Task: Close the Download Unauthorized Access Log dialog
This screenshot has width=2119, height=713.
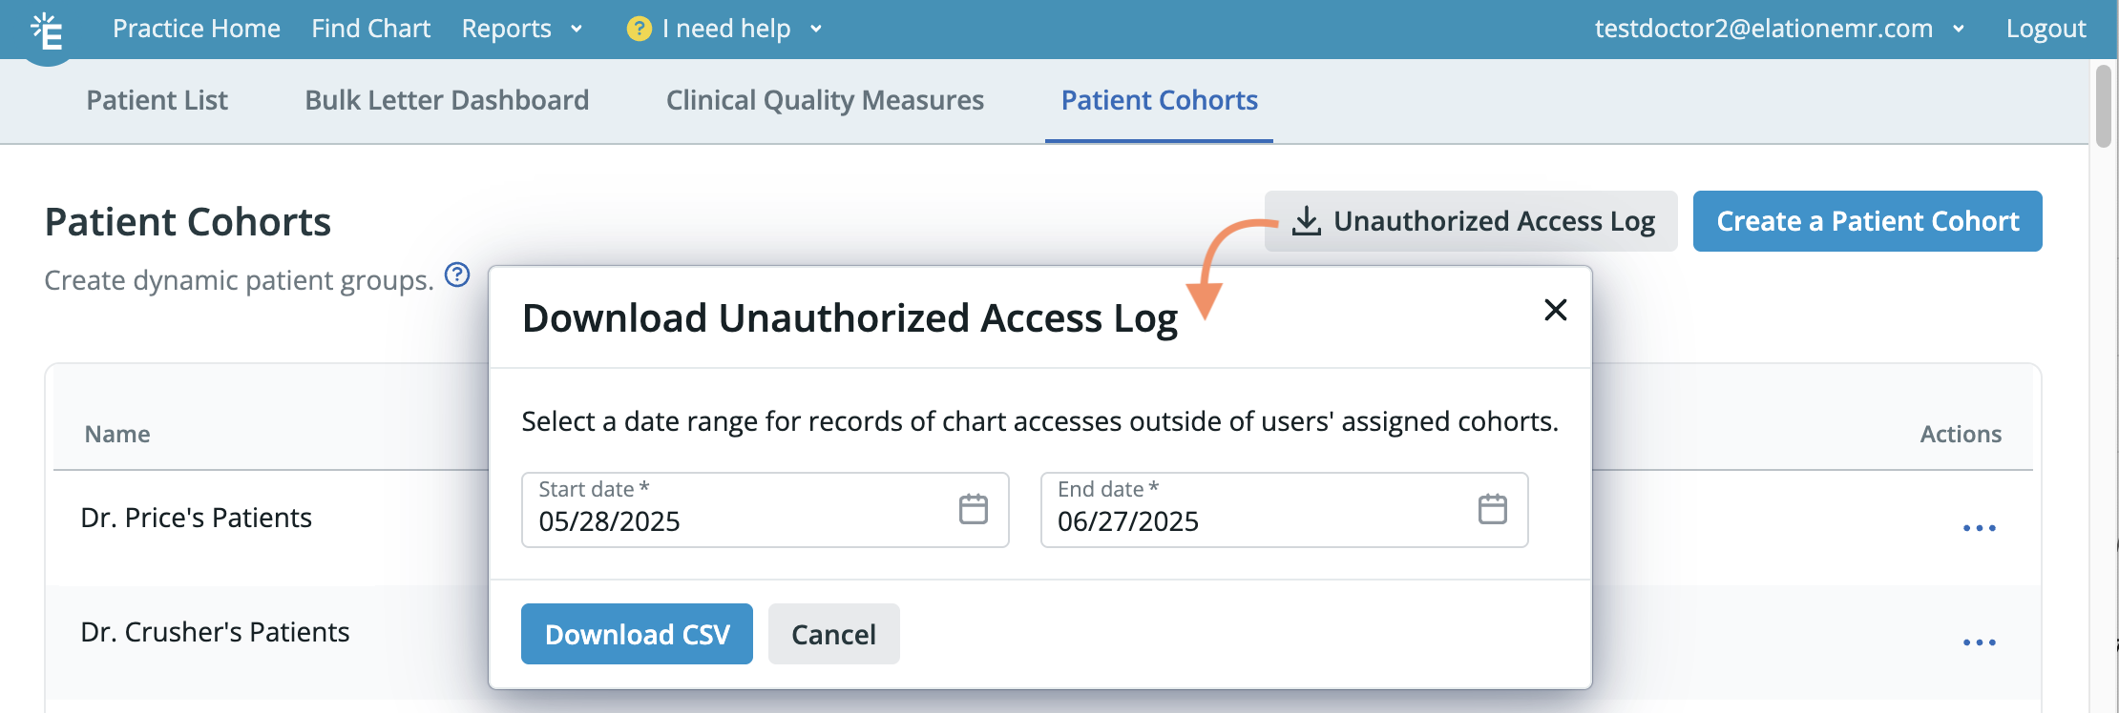Action: point(1555,310)
